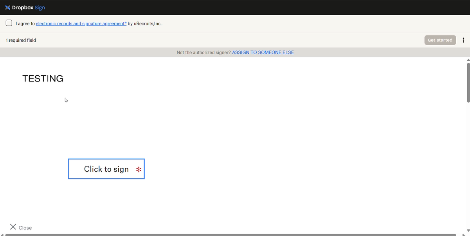The width and height of the screenshot is (470, 236).
Task: Click the '1 required field' label
Action: tap(21, 40)
